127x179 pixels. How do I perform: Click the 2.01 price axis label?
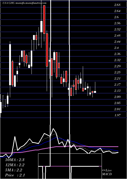point(117,109)
